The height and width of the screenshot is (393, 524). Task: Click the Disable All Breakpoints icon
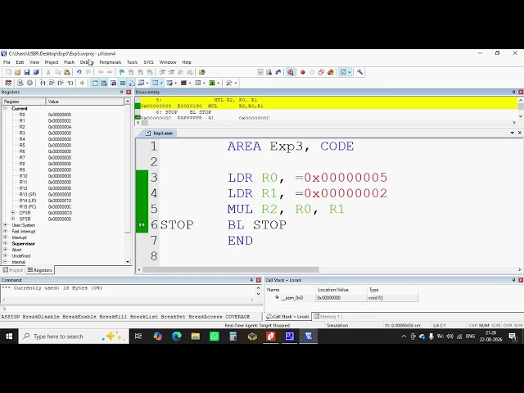tap(321, 72)
